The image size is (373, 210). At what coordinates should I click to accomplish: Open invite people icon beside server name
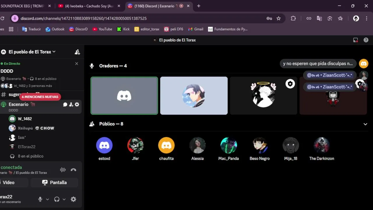(x=77, y=52)
